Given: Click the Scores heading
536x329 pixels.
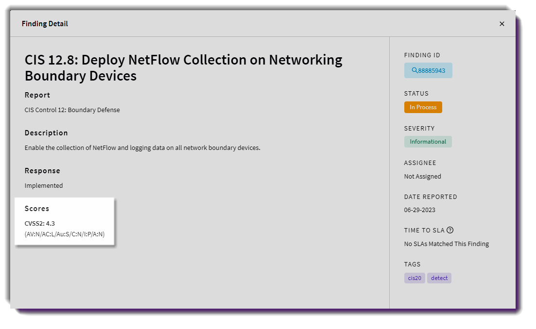Looking at the screenshot, I should (x=37, y=209).
